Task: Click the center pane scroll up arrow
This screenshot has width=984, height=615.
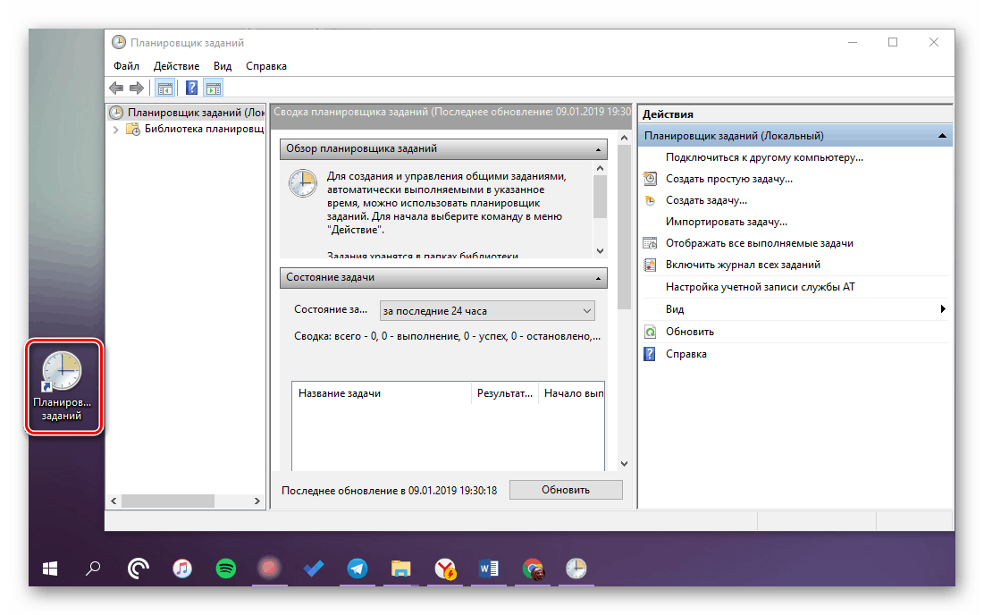Action: 624,138
